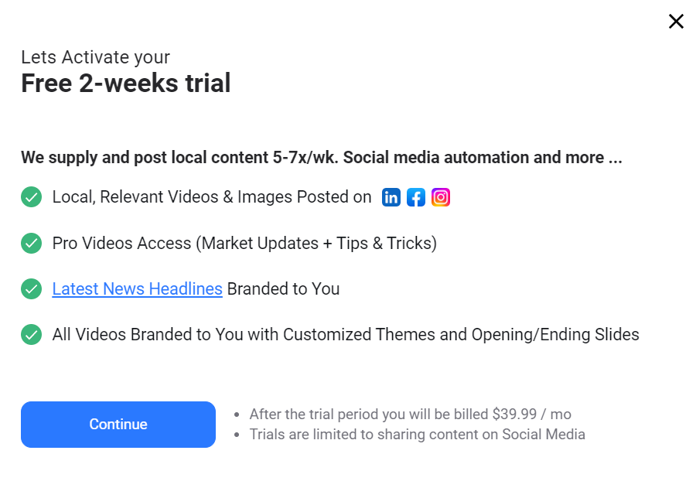Click the bullet point before the billing note
The image size is (696, 488).
tap(237, 415)
